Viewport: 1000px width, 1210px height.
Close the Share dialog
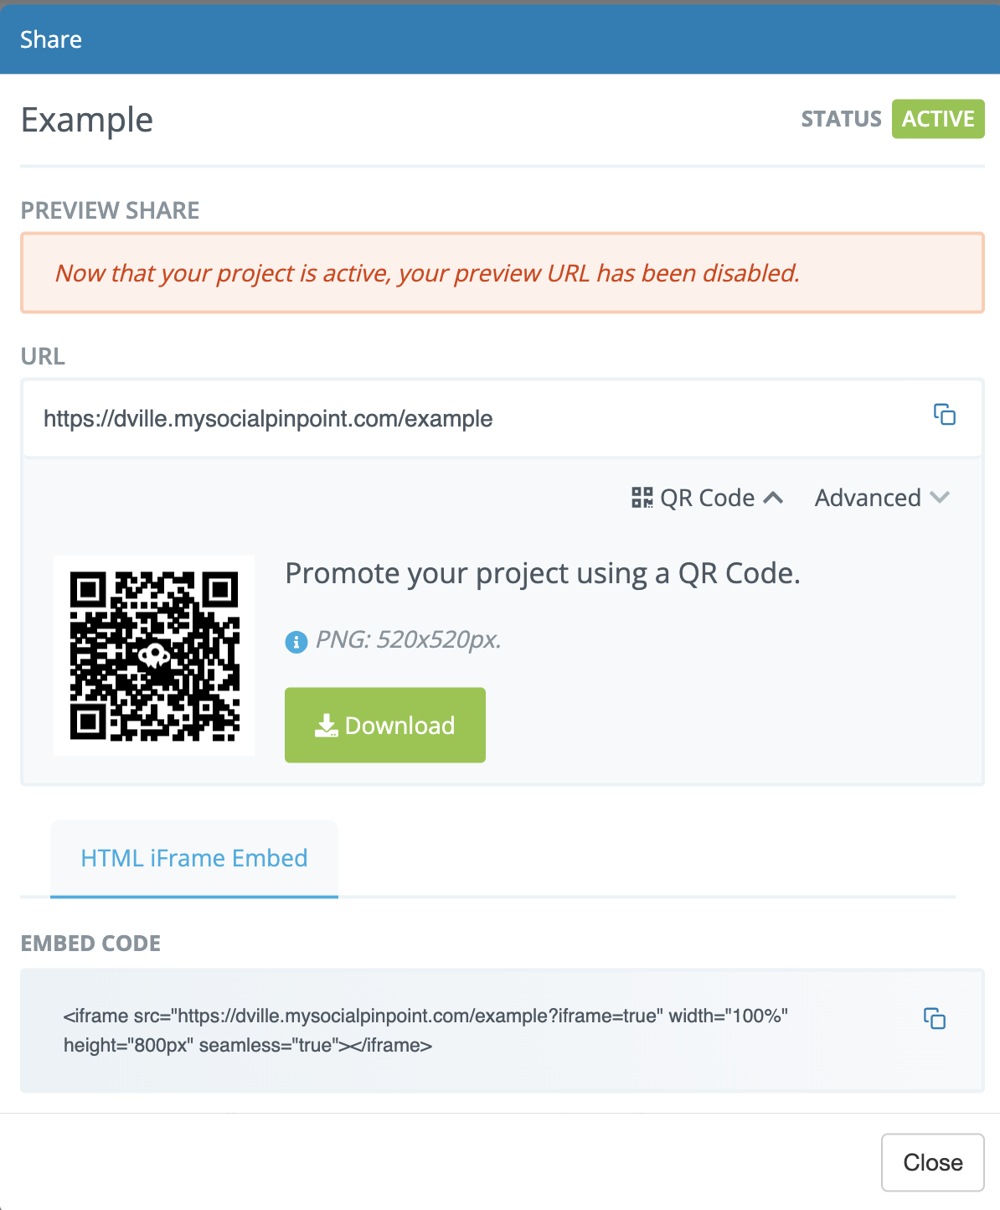point(933,1162)
